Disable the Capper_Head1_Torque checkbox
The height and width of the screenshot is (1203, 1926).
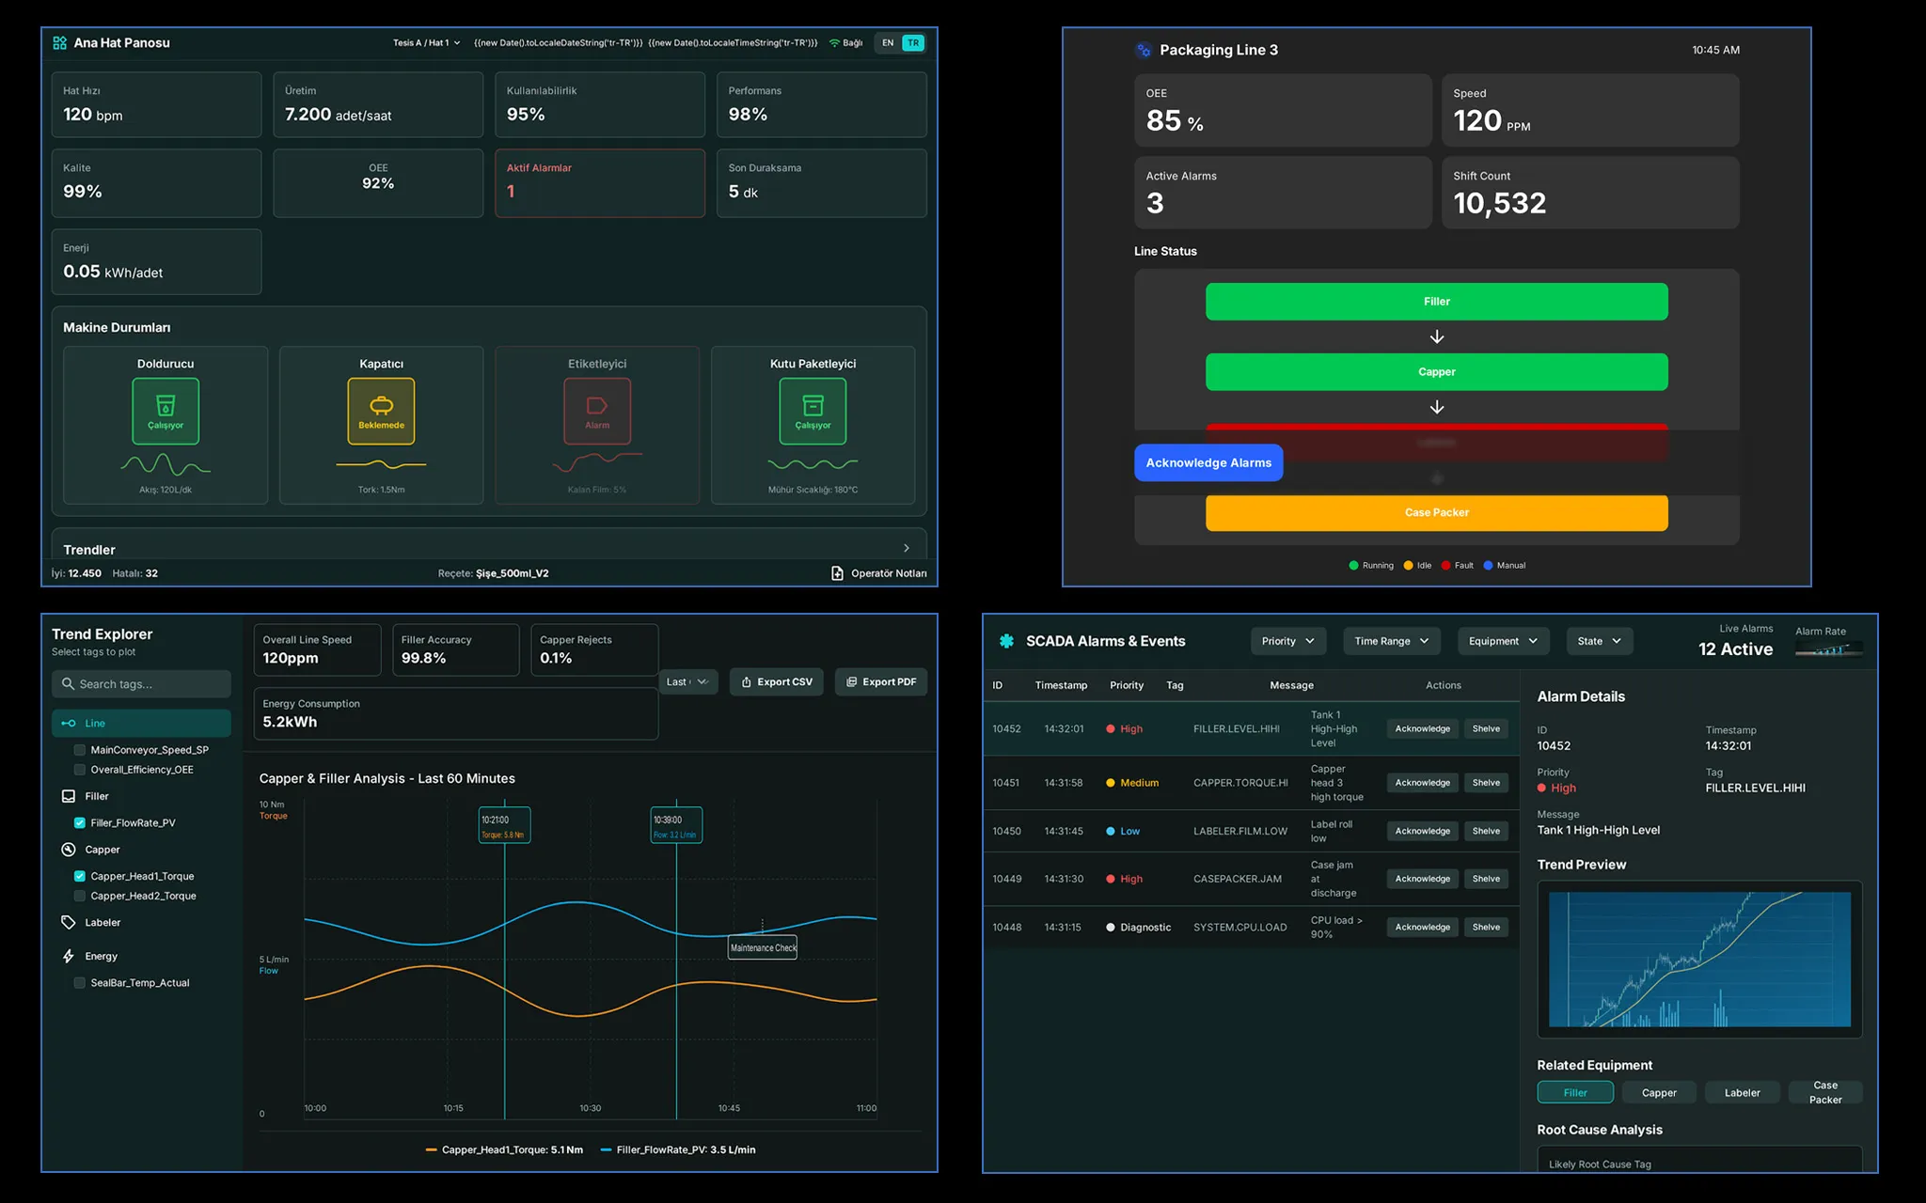coord(79,875)
